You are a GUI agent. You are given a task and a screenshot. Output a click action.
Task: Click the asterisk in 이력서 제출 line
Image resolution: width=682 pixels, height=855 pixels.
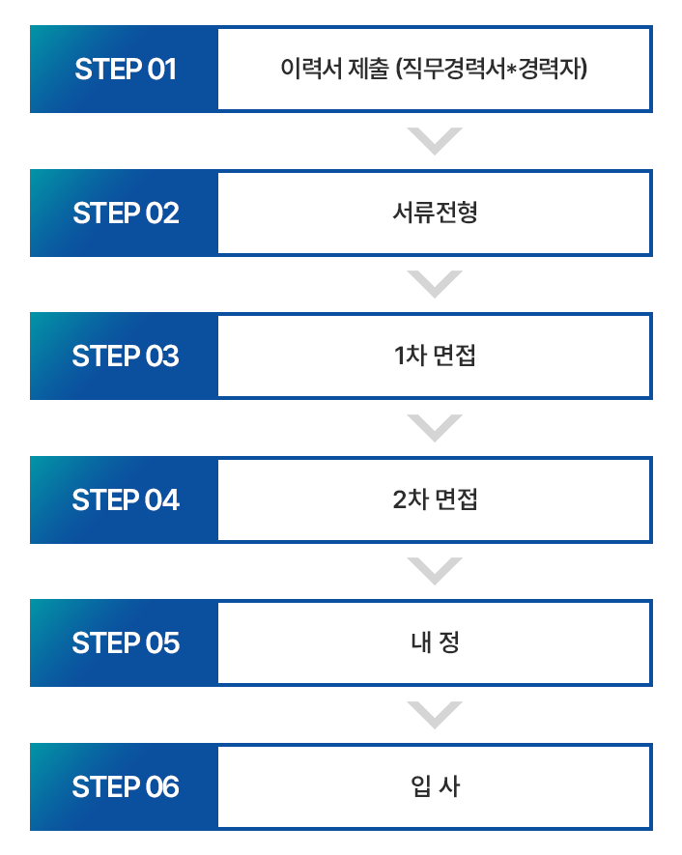pos(512,71)
